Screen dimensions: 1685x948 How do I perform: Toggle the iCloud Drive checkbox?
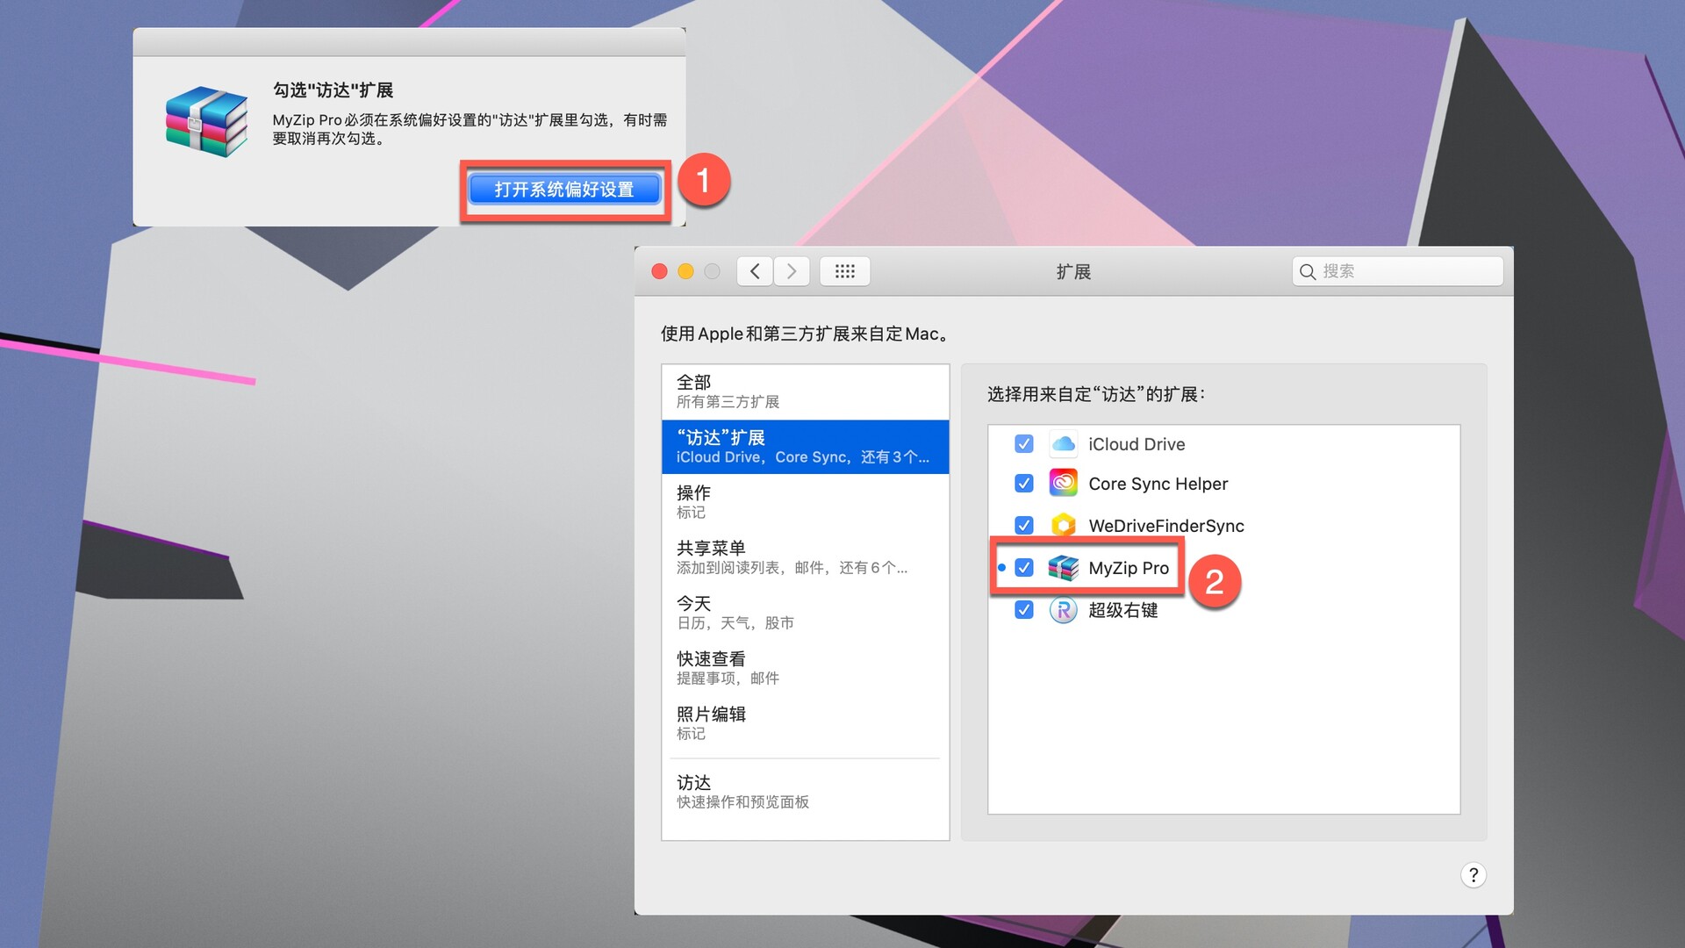(x=1024, y=444)
